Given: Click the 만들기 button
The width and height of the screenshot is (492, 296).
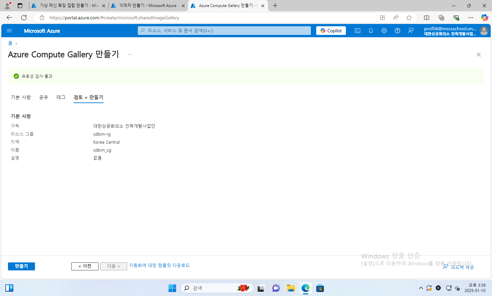Looking at the screenshot, I should coord(21,266).
